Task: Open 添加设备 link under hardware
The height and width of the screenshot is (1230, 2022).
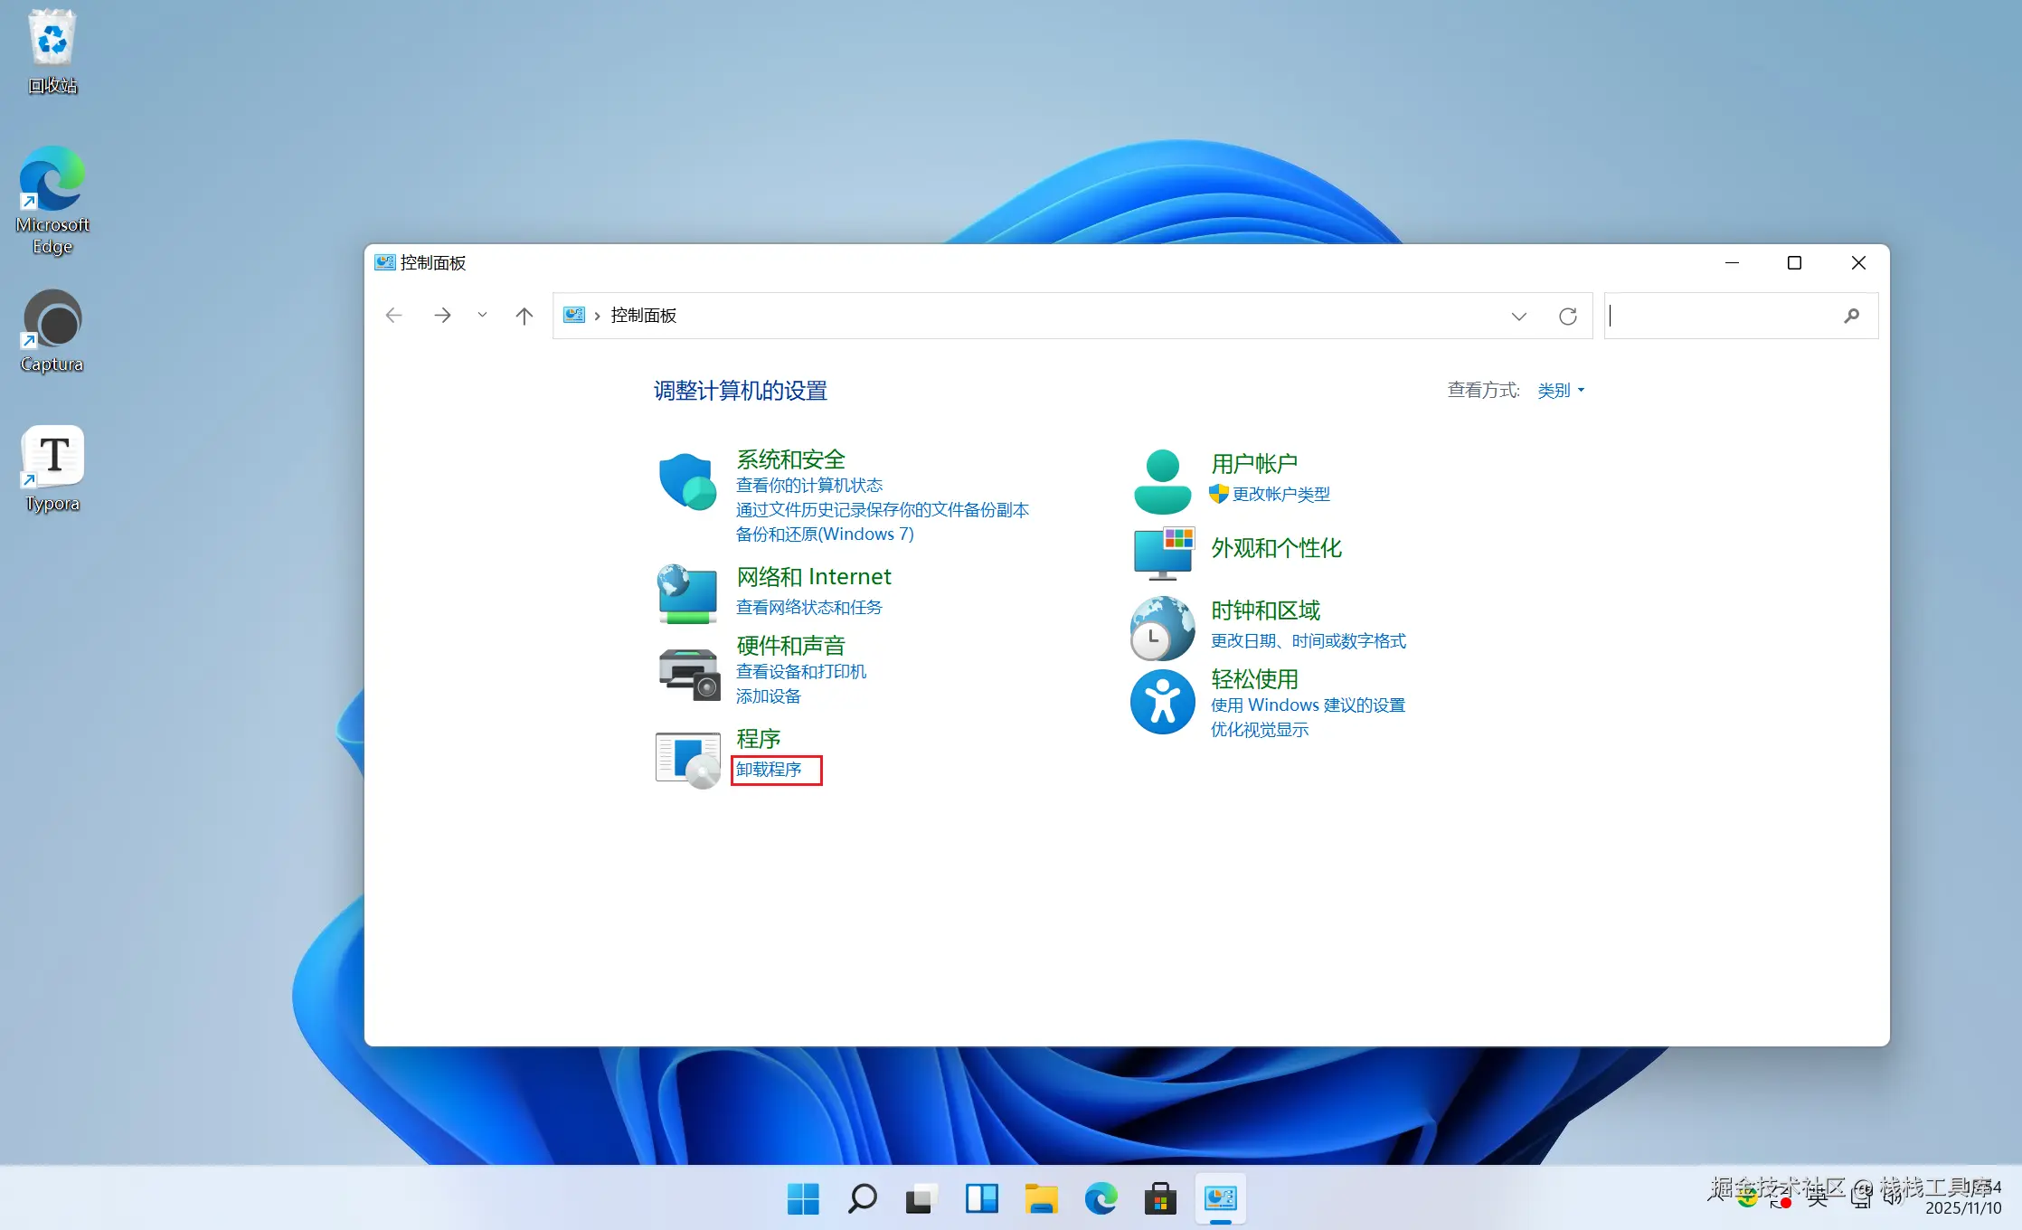Action: [x=768, y=695]
